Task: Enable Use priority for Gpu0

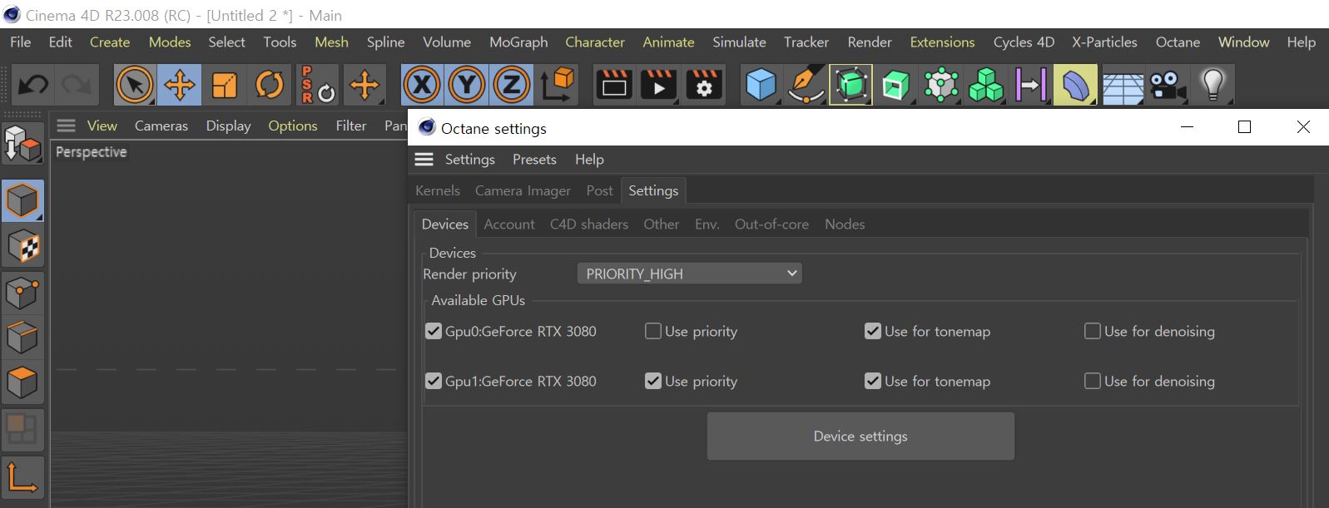Action: pos(653,331)
